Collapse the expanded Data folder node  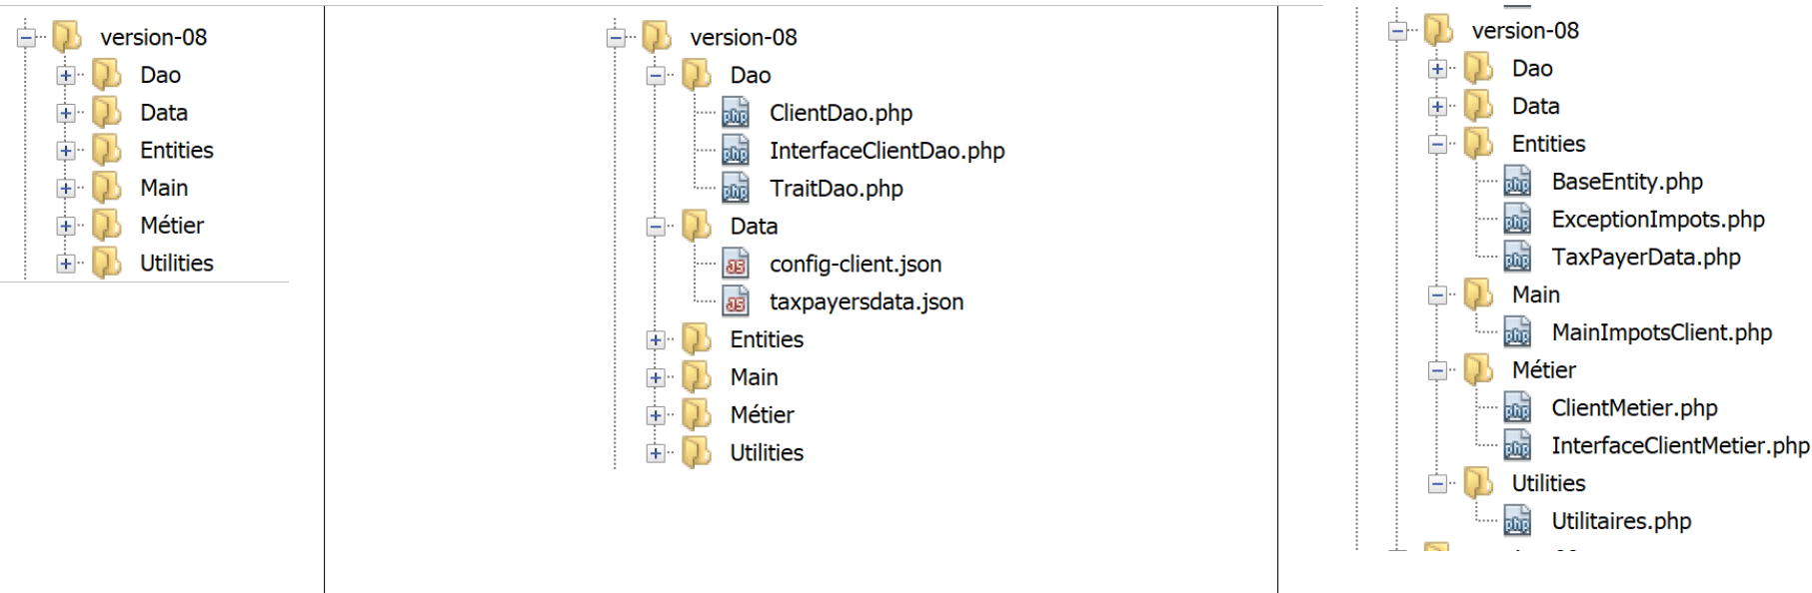[x=656, y=227]
